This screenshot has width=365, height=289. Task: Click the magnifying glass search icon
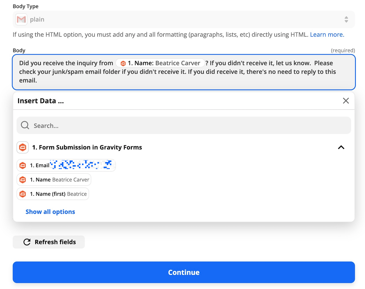tap(25, 125)
